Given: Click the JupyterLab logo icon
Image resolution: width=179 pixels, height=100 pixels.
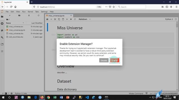Looking at the screenshot, I should click(2, 12).
